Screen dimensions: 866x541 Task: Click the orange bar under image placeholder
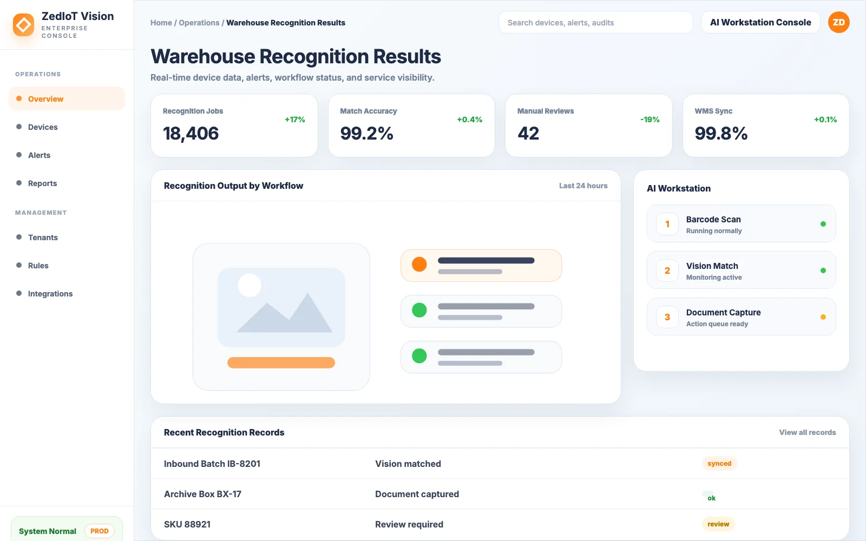(281, 362)
